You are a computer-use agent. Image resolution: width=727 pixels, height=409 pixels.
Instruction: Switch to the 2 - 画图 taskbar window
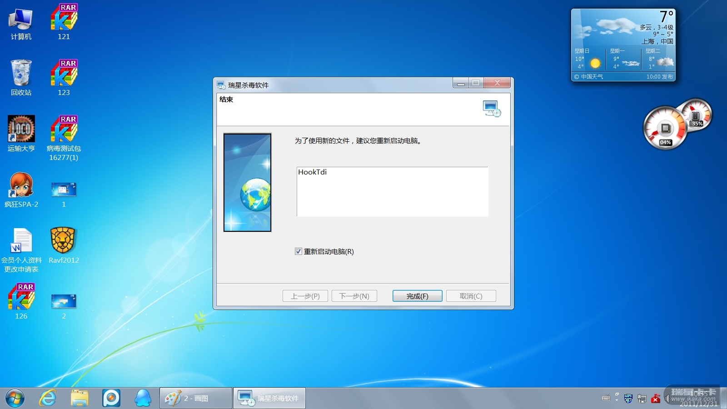point(196,398)
